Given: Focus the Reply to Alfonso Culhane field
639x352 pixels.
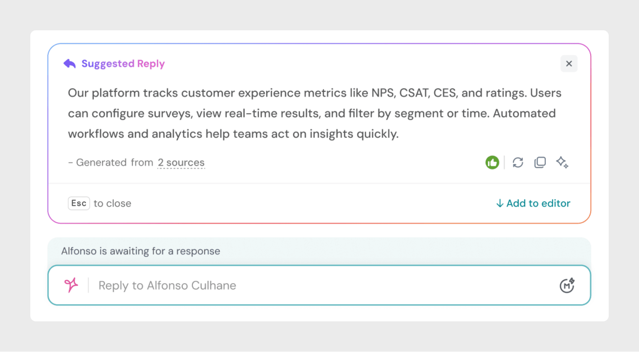Looking at the screenshot, I should 300,285.
